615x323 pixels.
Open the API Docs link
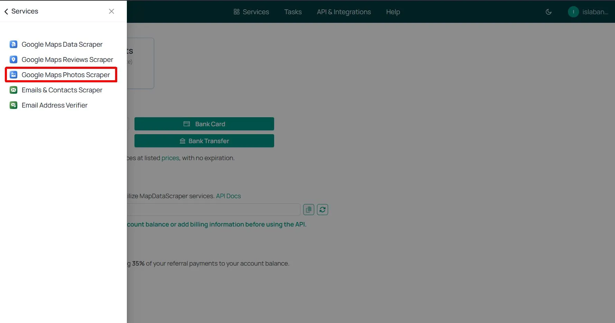click(x=229, y=196)
